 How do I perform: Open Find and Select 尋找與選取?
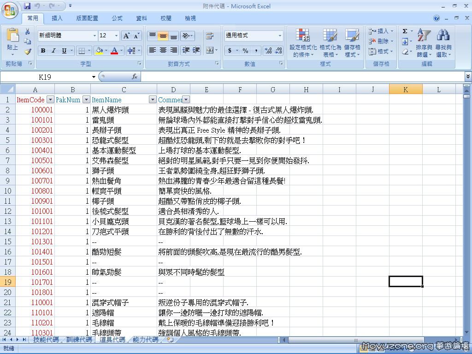(443, 42)
